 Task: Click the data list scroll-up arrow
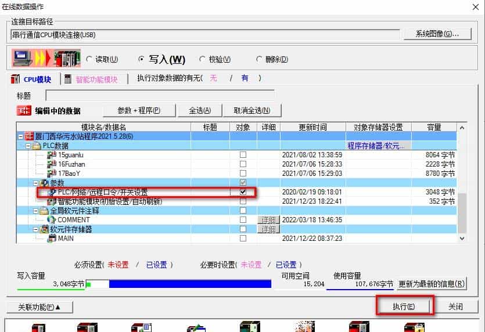(x=462, y=127)
